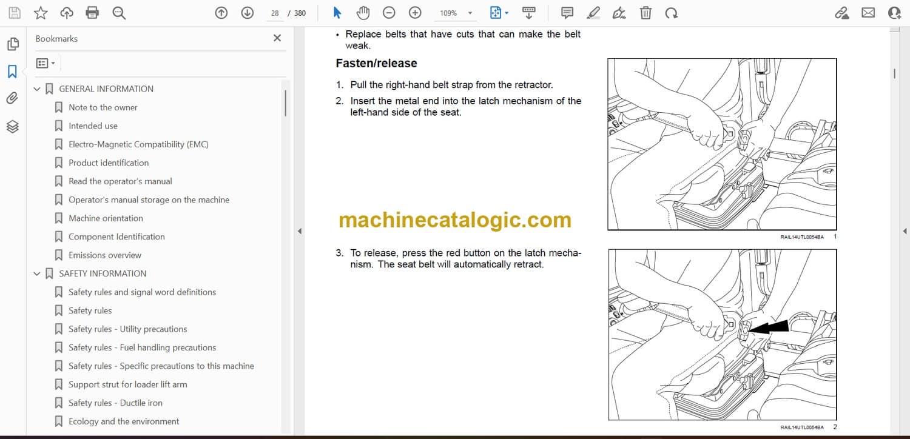Go to next page arrow
The width and height of the screenshot is (910, 439).
(x=247, y=13)
